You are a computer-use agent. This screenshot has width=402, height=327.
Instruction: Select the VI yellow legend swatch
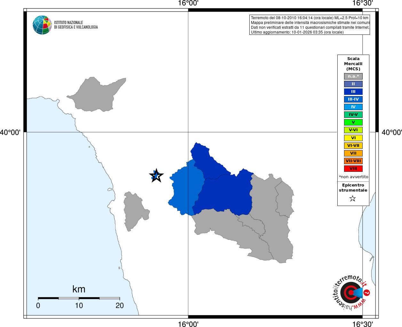tap(353, 138)
